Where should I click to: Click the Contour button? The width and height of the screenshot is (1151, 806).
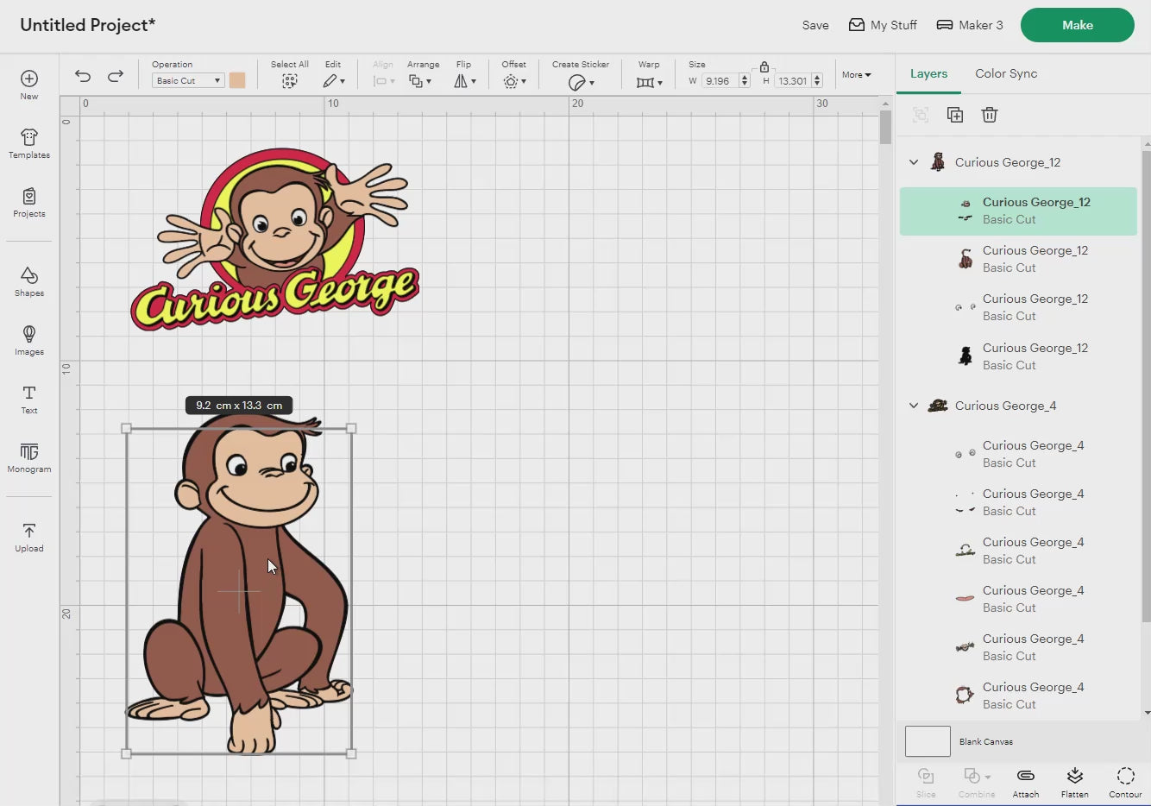(1125, 782)
